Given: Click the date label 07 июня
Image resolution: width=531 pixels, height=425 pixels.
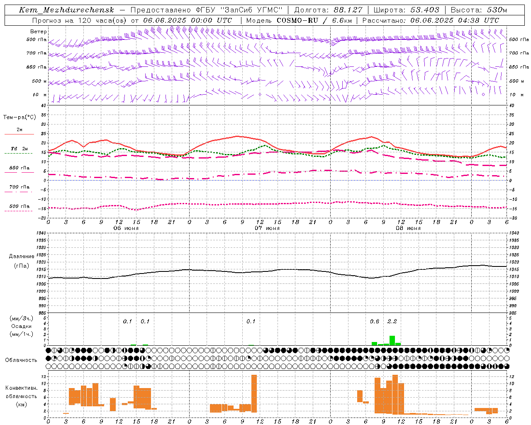Looking at the screenshot, I should [x=267, y=228].
